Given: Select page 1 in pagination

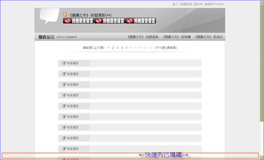Looking at the screenshot, I should [109, 48].
